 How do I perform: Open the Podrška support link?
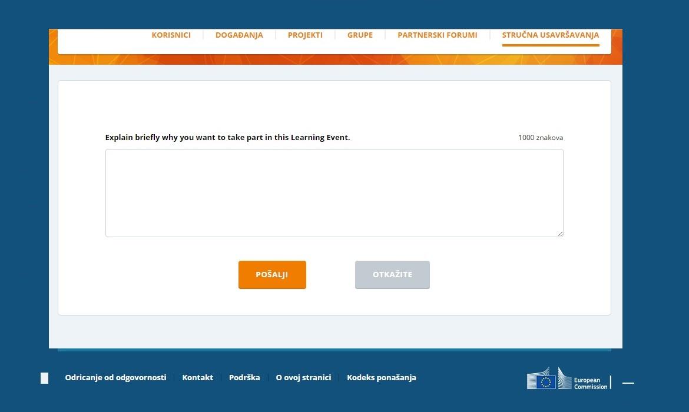244,378
